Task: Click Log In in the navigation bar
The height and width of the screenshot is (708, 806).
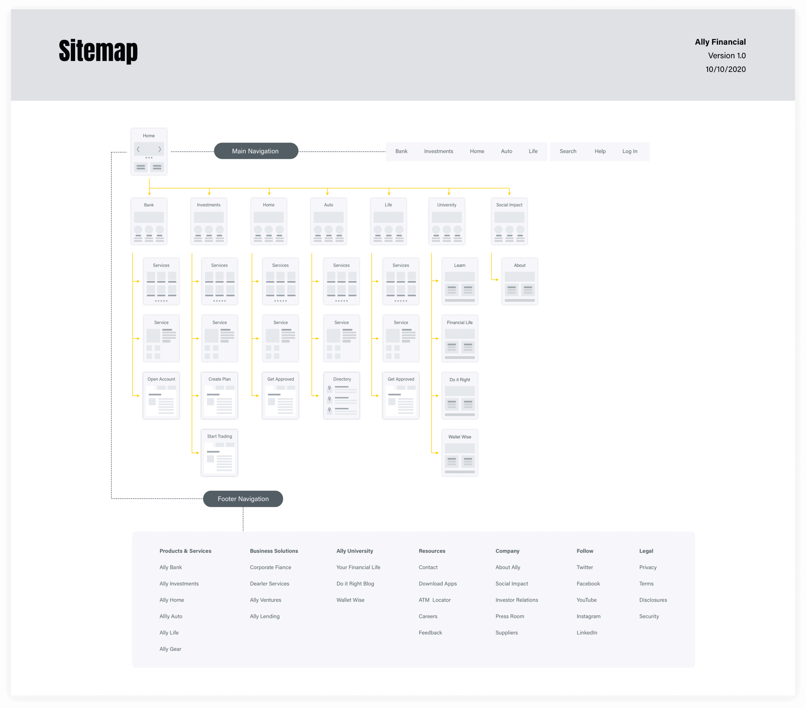Action: click(630, 151)
